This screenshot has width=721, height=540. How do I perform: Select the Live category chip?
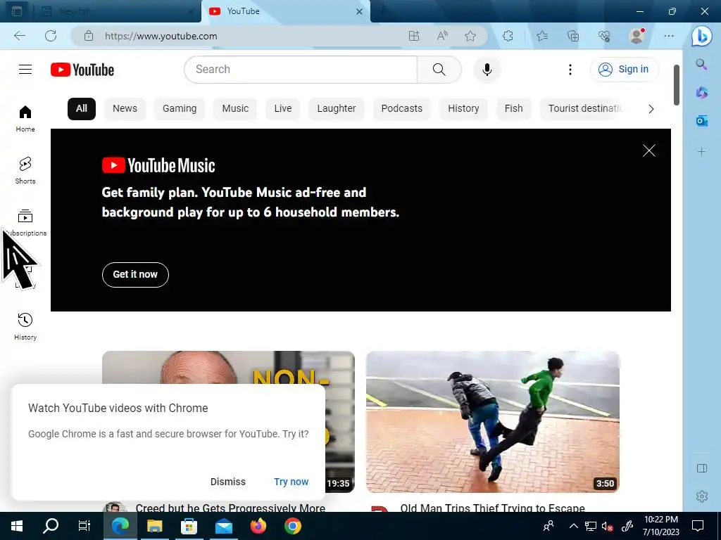point(283,109)
